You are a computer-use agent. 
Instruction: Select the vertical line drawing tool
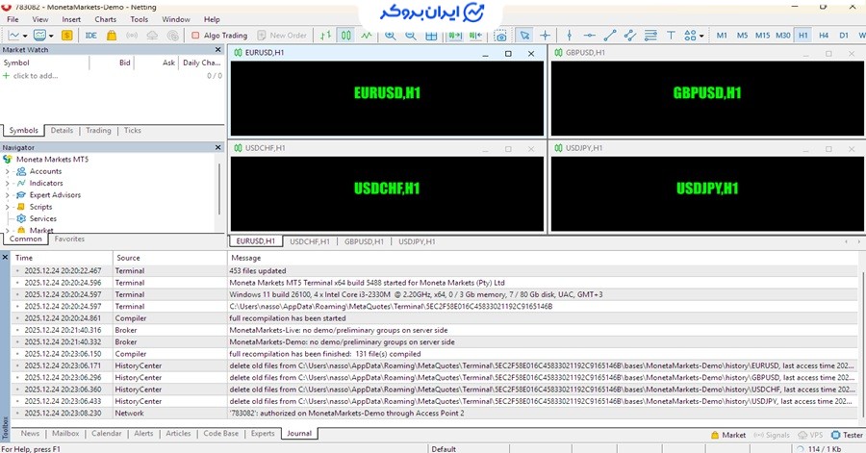point(568,36)
